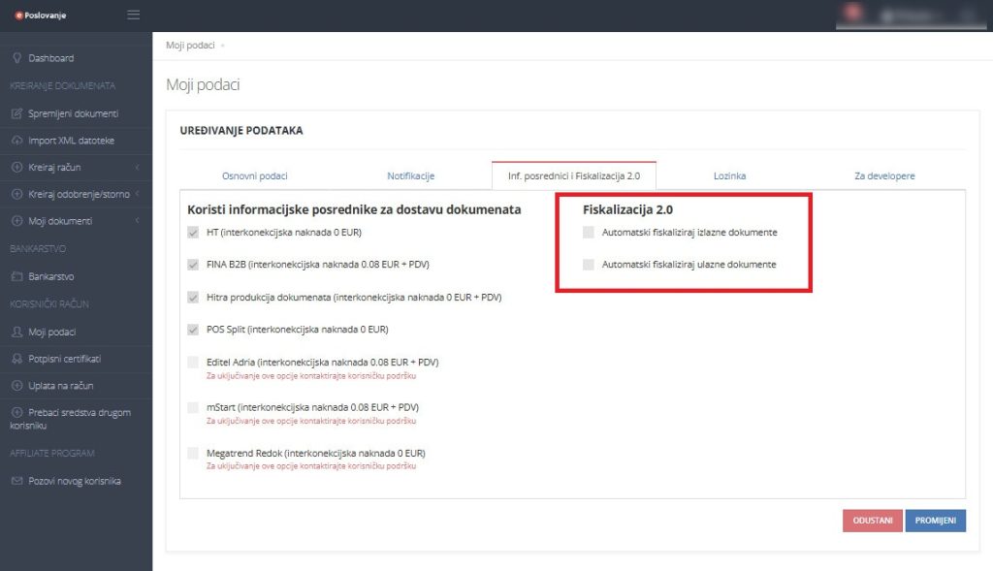Toggle the POS Split checkbox
This screenshot has width=993, height=571.
tap(193, 330)
